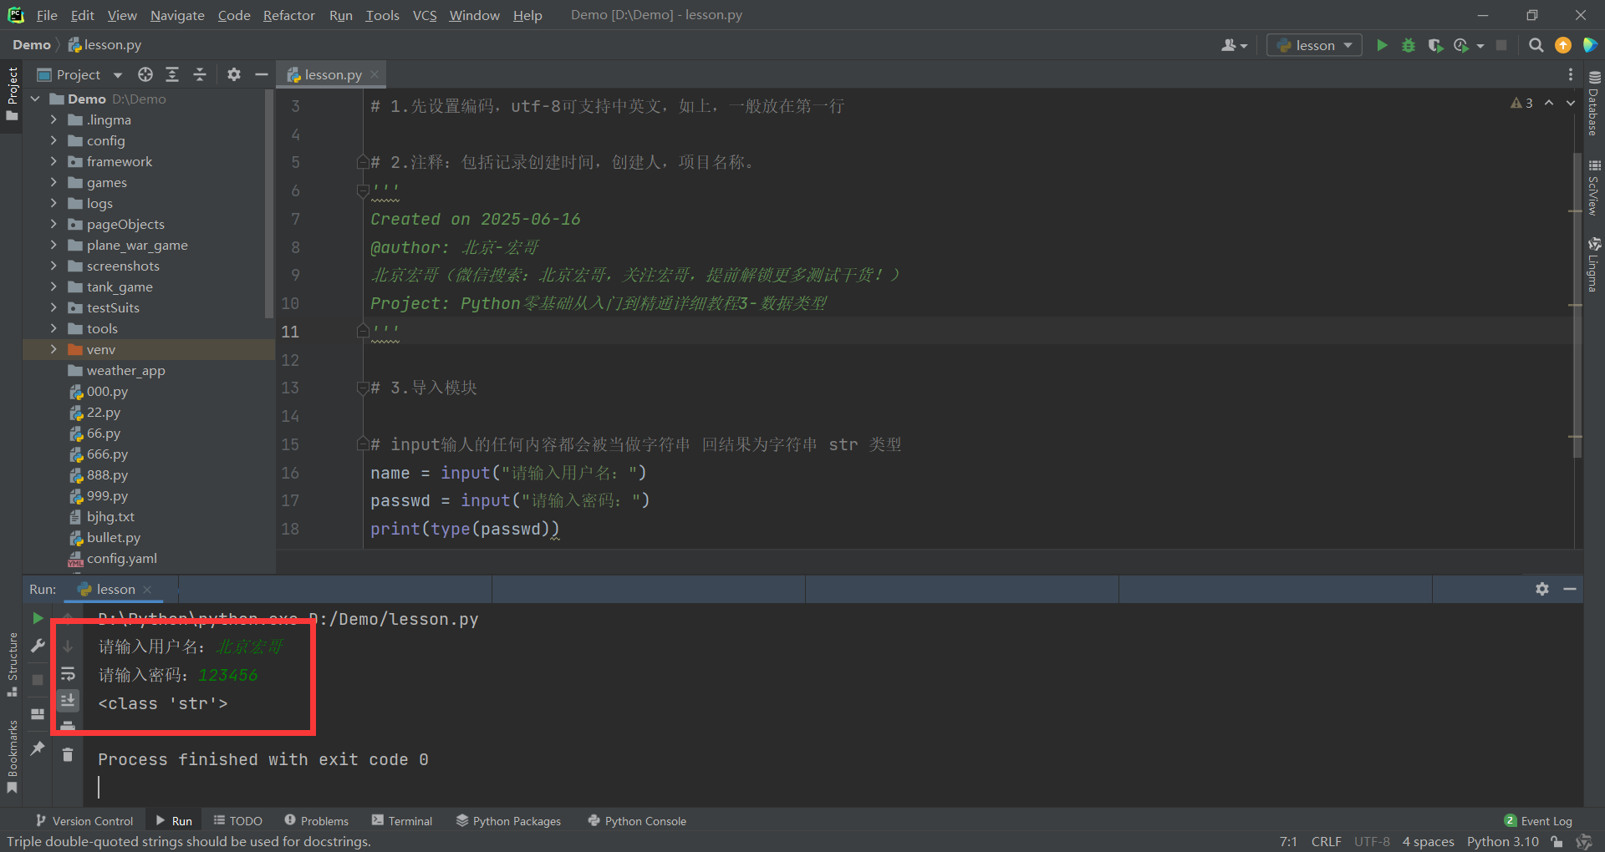Image resolution: width=1605 pixels, height=852 pixels.
Task: Rerun lesson from Run panel play icon
Action: click(38, 618)
